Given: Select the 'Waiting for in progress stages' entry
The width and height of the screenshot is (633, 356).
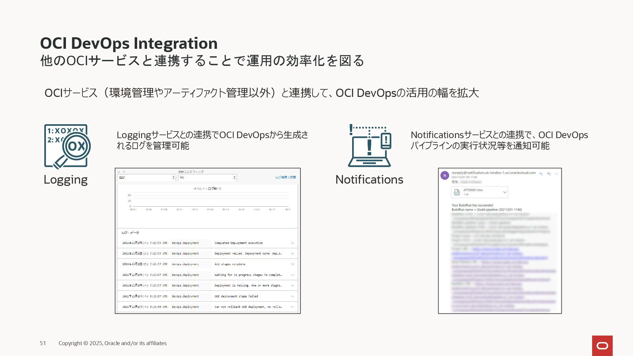Looking at the screenshot, I should click(248, 275).
